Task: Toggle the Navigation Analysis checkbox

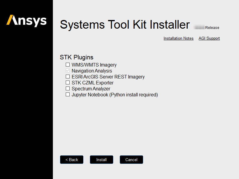Action: click(68, 71)
